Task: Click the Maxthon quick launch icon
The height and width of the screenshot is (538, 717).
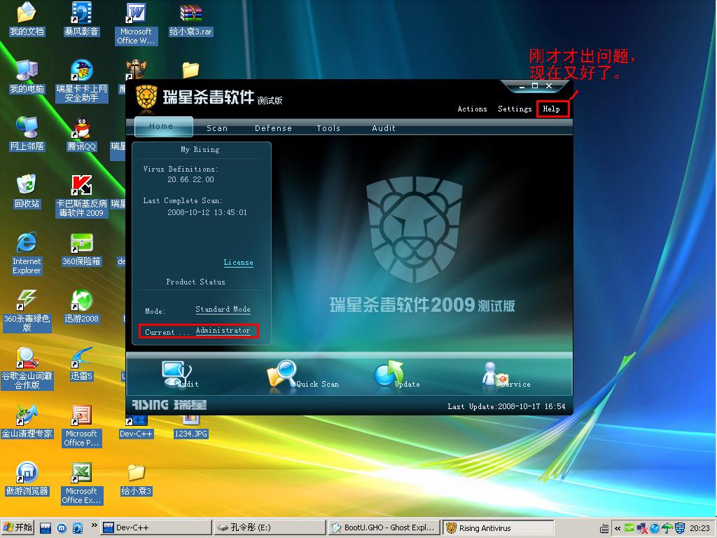Action: click(62, 528)
